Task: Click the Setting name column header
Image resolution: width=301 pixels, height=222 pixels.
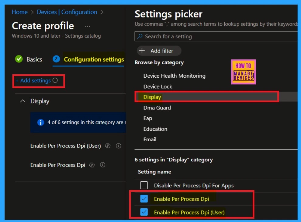Action: (x=154, y=172)
